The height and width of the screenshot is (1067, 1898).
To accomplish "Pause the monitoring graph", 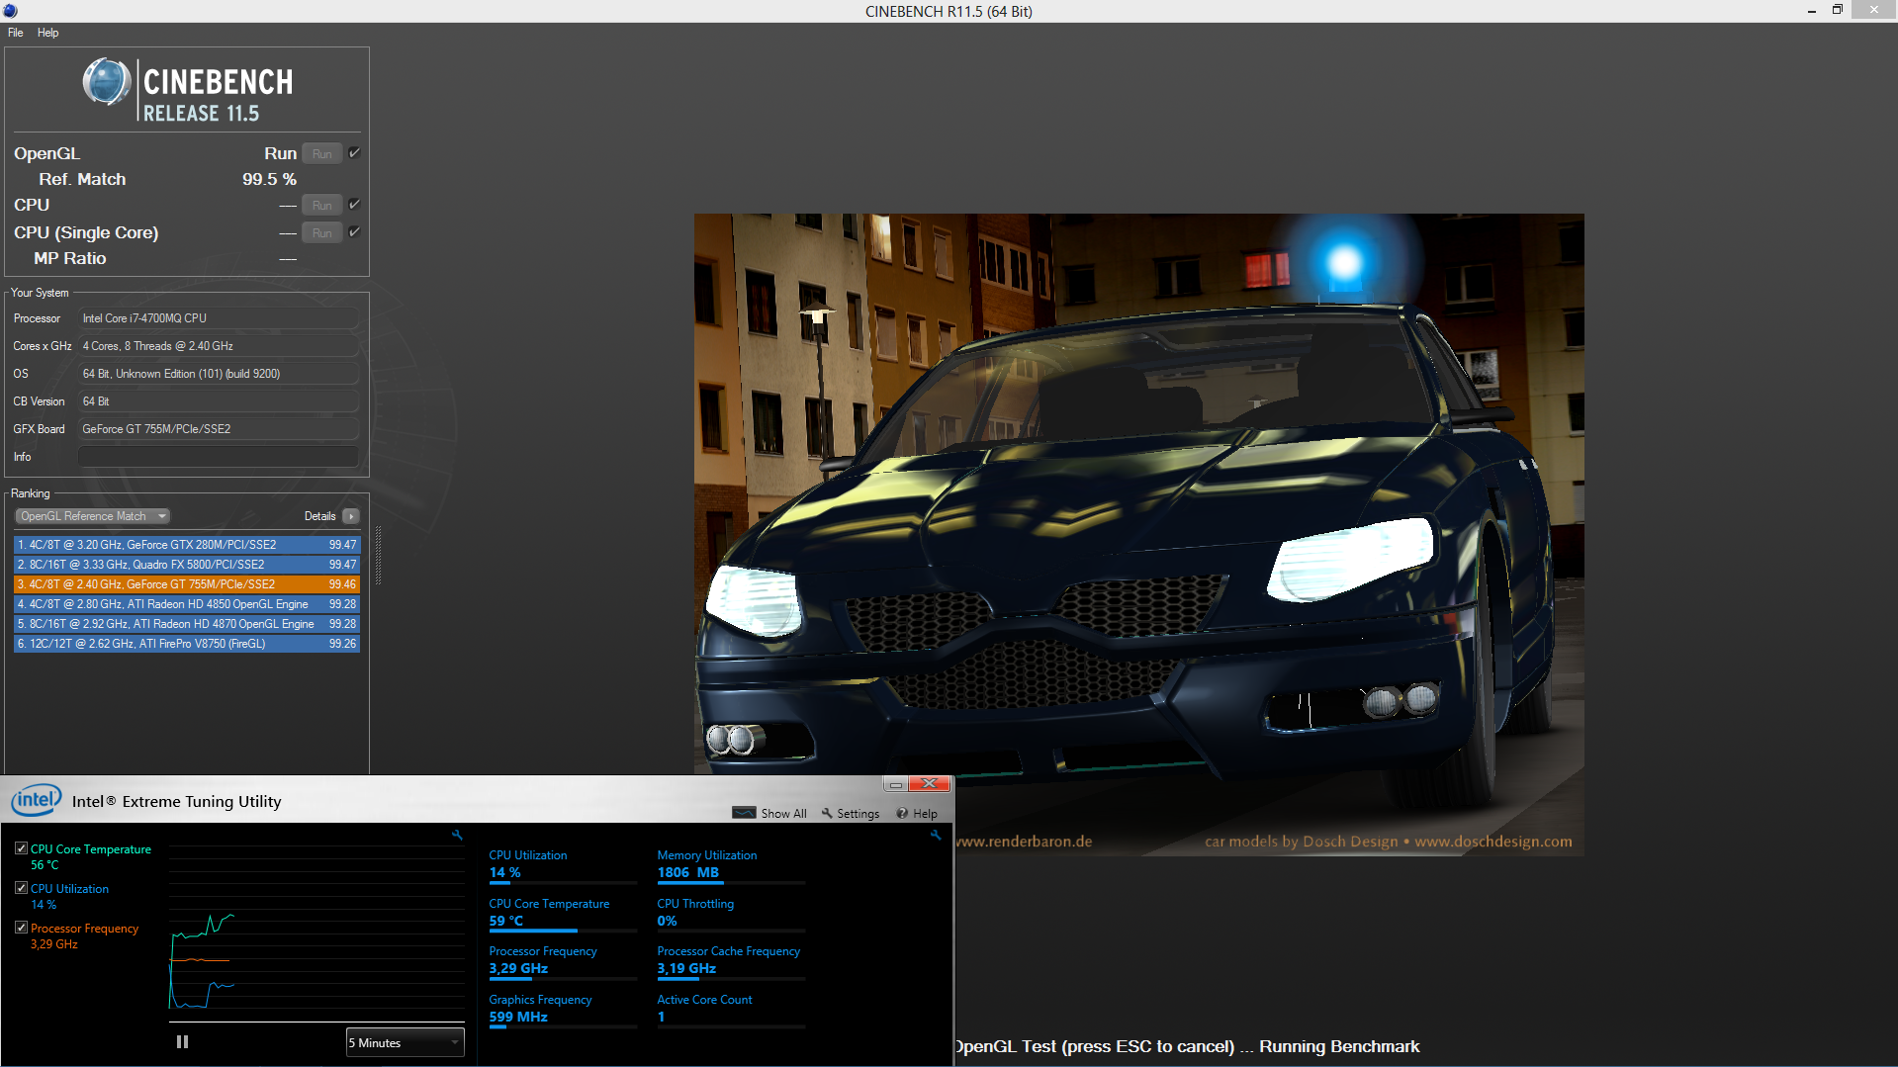I will (x=182, y=1041).
